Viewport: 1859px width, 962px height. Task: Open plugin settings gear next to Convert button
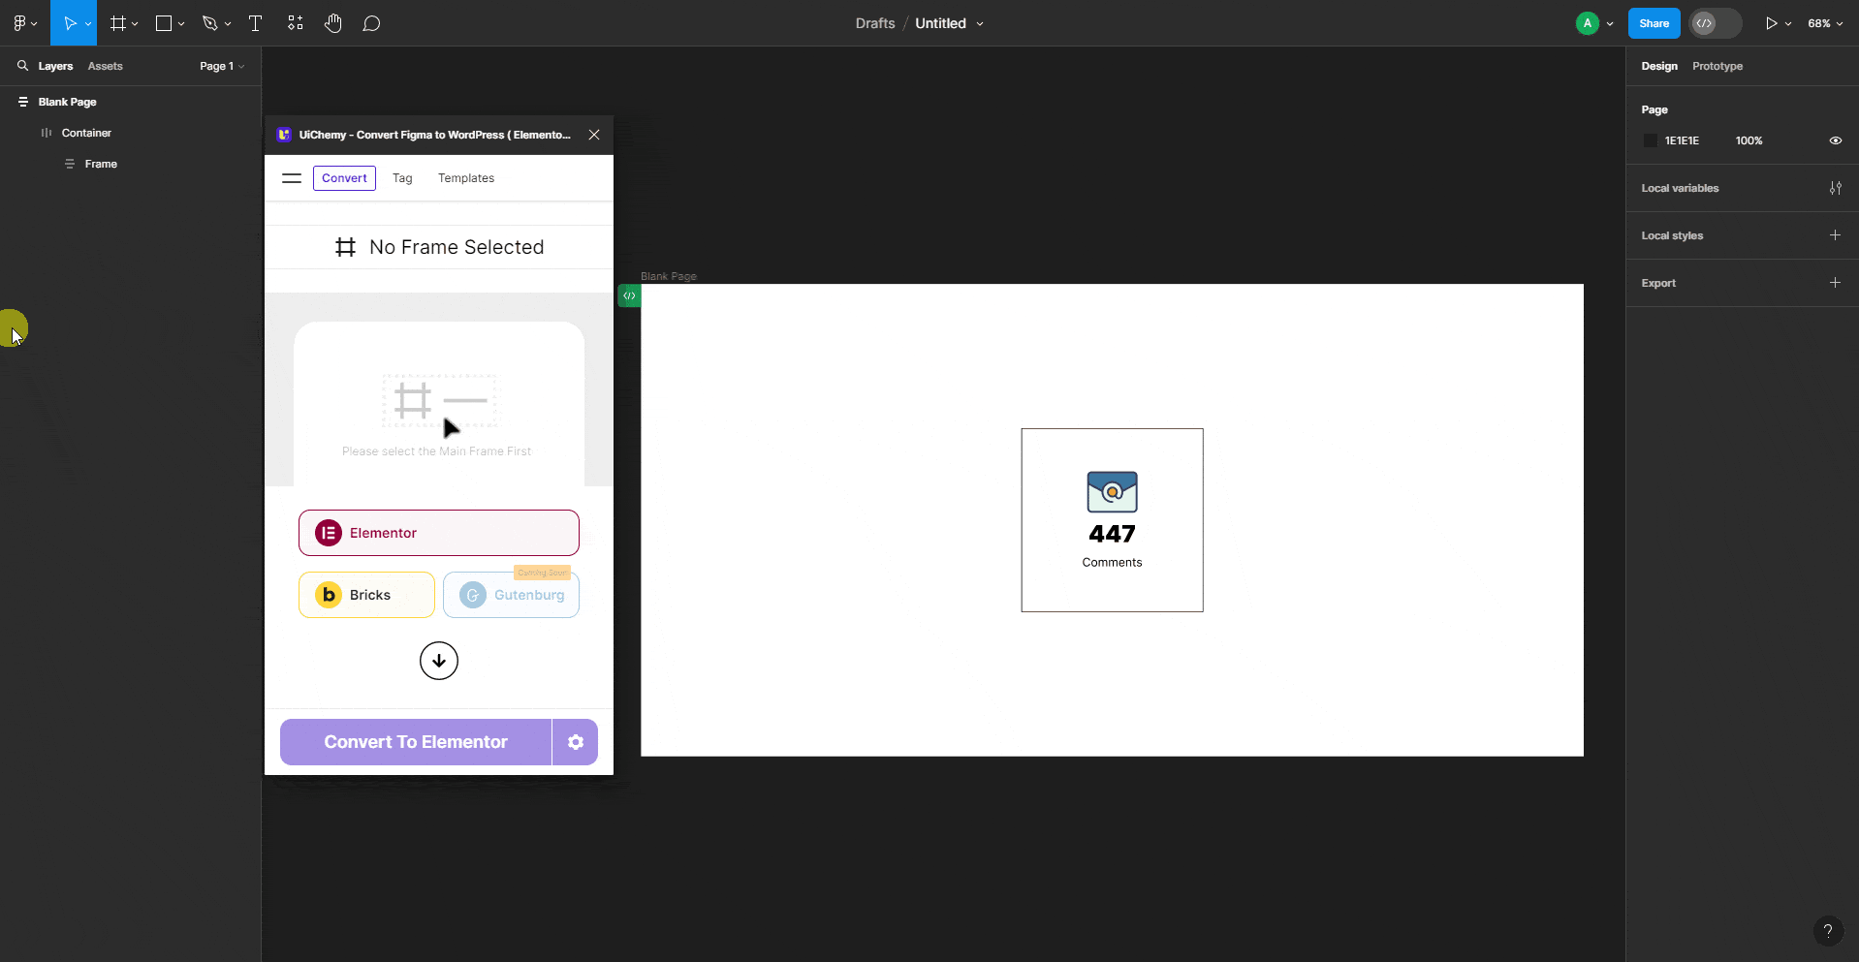pyautogui.click(x=576, y=742)
